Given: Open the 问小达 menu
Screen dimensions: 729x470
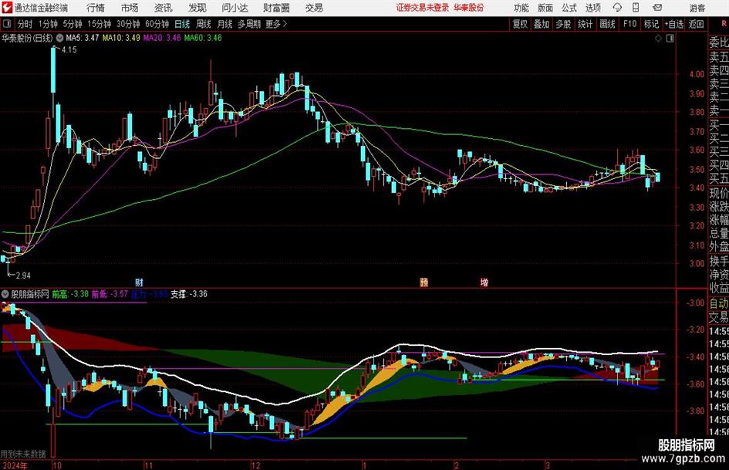Looking at the screenshot, I should point(235,8).
